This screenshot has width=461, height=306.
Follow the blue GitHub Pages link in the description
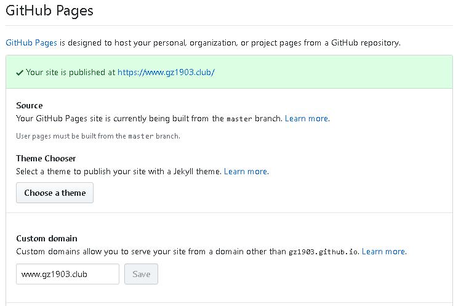tap(31, 43)
